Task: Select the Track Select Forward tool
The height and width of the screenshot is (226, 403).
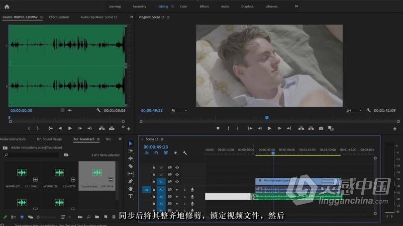Action: point(130,151)
